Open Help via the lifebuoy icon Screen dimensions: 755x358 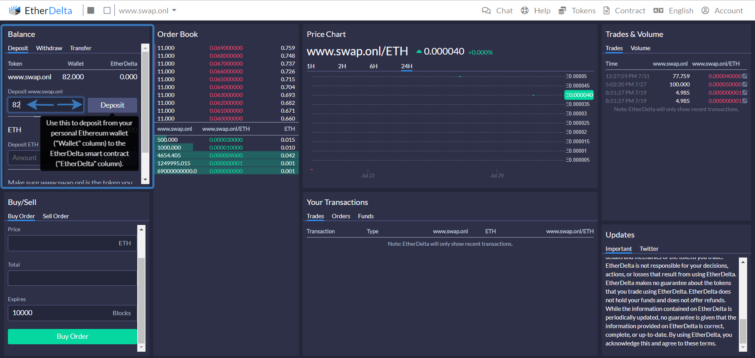[x=525, y=11]
